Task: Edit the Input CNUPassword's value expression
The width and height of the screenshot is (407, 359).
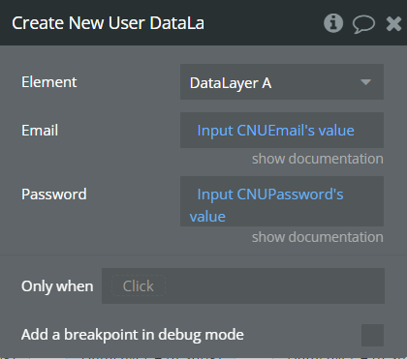Action: click(x=282, y=201)
